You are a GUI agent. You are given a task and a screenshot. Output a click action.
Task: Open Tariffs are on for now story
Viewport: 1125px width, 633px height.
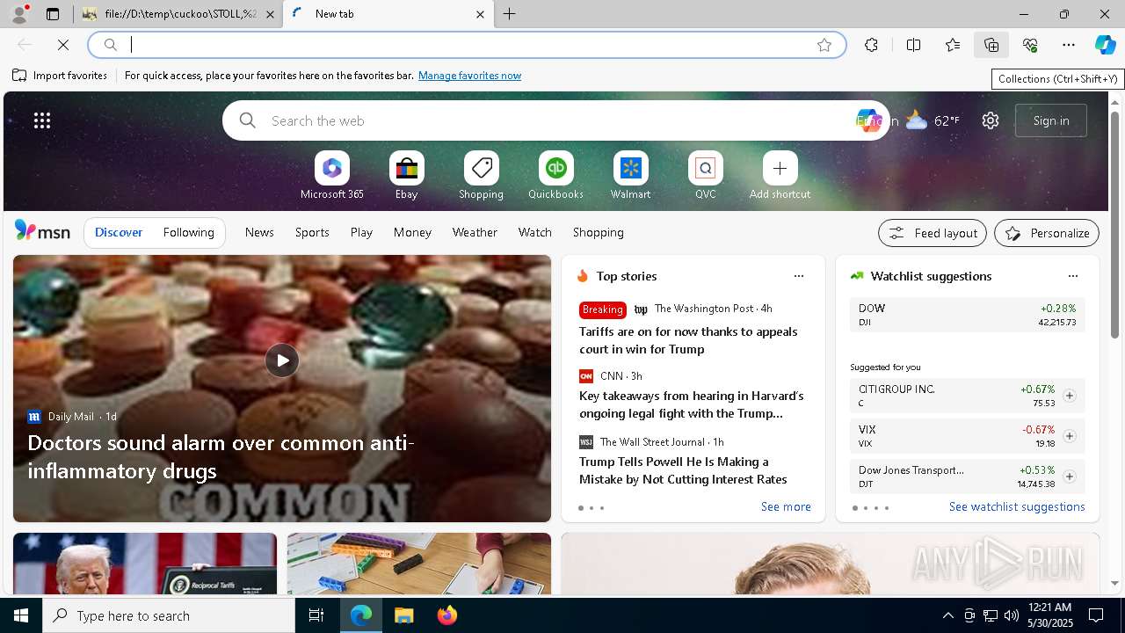[x=688, y=340]
